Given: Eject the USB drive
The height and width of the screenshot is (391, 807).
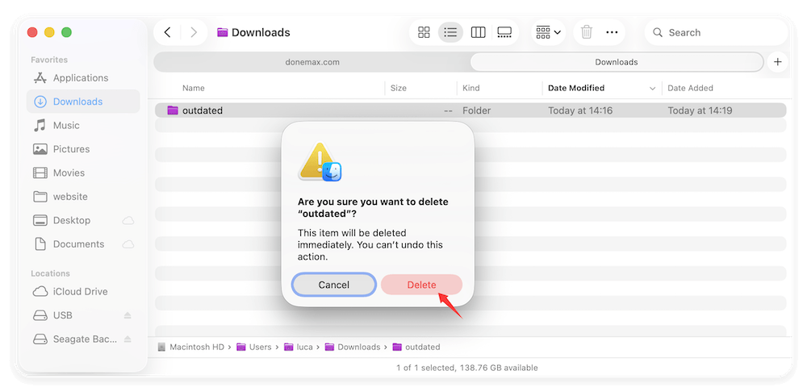Looking at the screenshot, I should [x=128, y=315].
